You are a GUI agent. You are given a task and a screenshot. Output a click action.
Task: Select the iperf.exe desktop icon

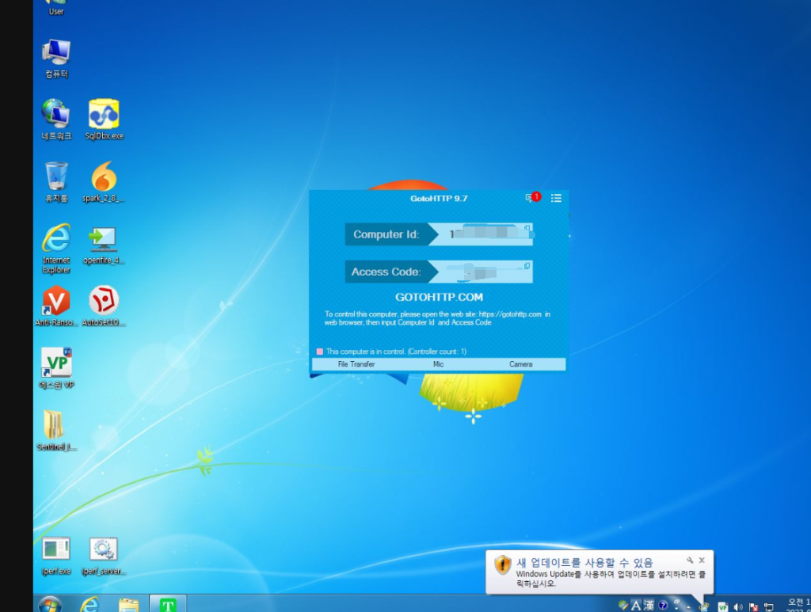(56, 556)
